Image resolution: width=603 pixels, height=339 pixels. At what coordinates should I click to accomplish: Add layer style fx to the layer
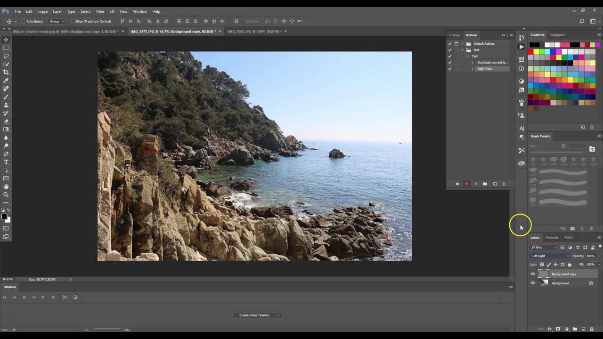pyautogui.click(x=549, y=329)
